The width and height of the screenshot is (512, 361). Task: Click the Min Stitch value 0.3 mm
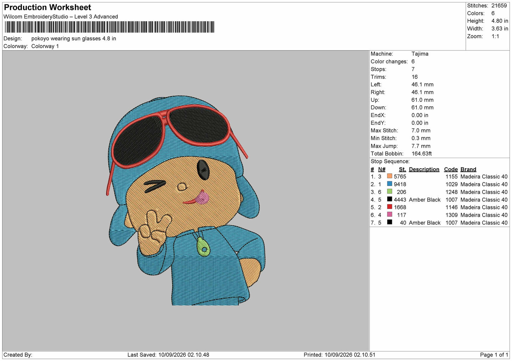click(x=421, y=138)
